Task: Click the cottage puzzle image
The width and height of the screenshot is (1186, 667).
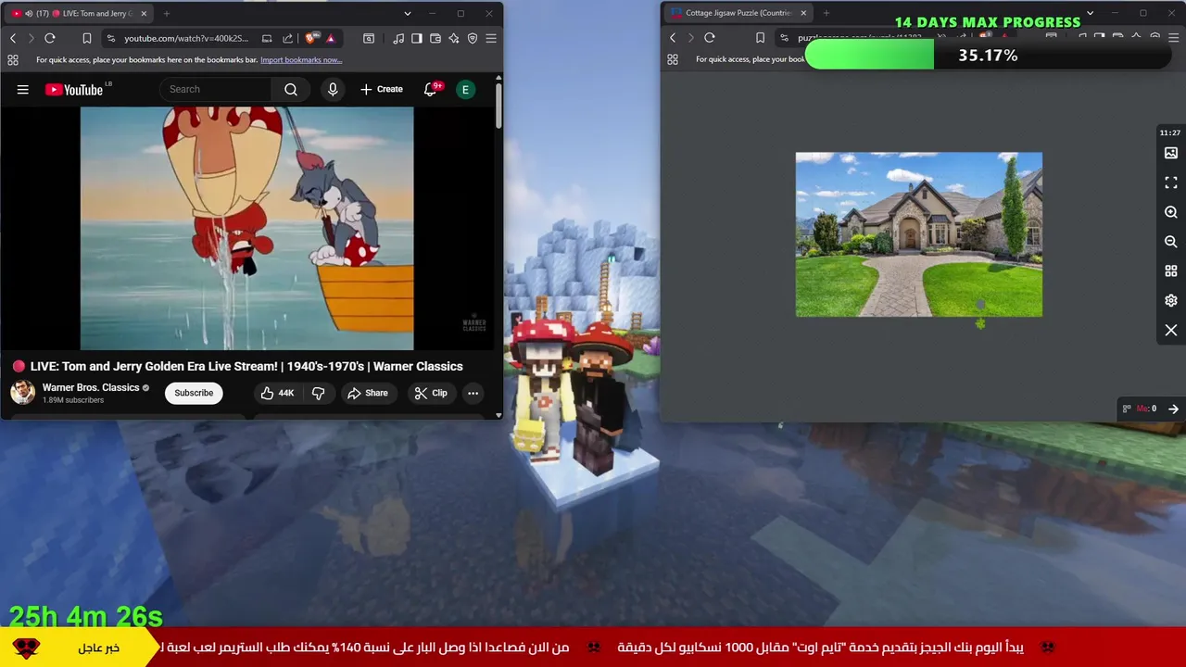Action: tap(919, 234)
